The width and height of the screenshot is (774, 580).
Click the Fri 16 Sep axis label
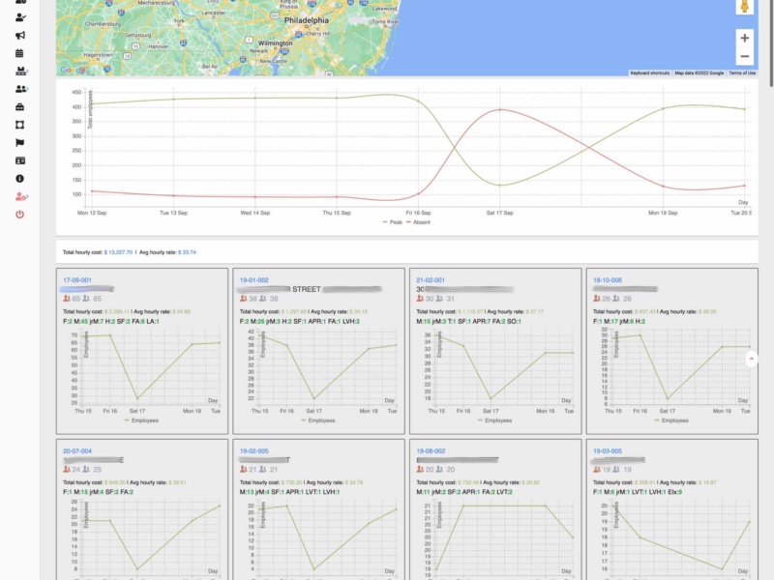[x=418, y=213]
